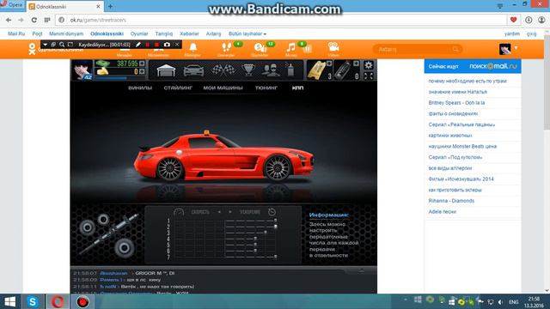Click the golden ticket icon

(316, 70)
